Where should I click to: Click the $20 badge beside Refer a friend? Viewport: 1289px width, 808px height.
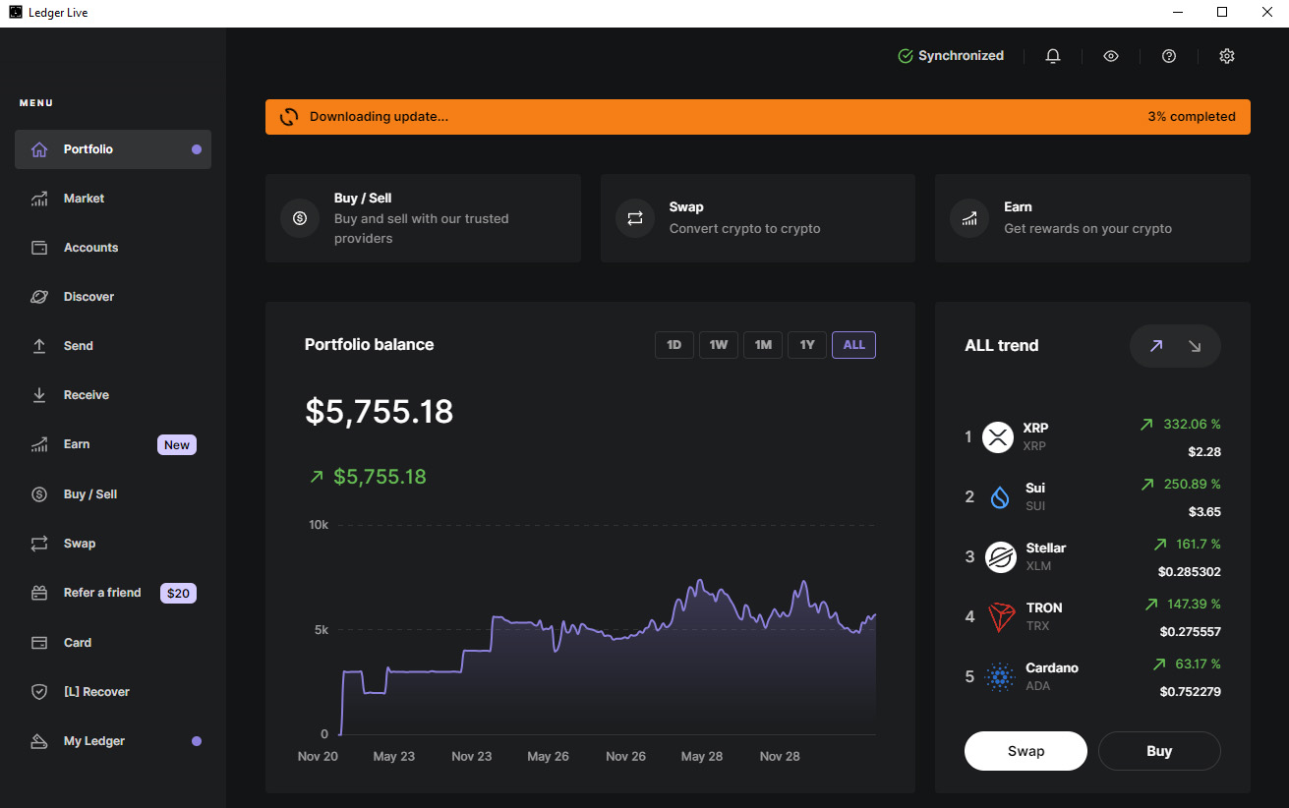point(178,594)
